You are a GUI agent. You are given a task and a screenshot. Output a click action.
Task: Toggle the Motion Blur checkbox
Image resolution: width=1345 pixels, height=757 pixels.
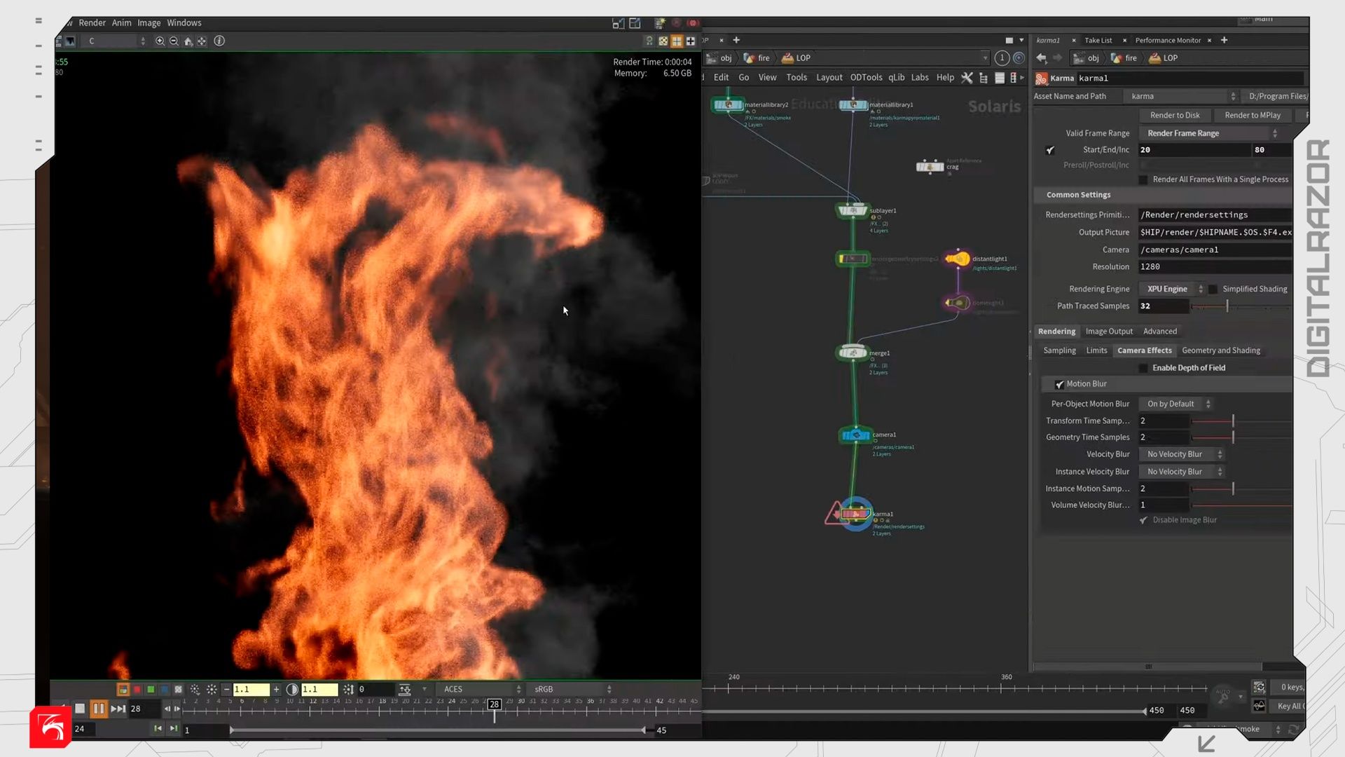pyautogui.click(x=1059, y=384)
